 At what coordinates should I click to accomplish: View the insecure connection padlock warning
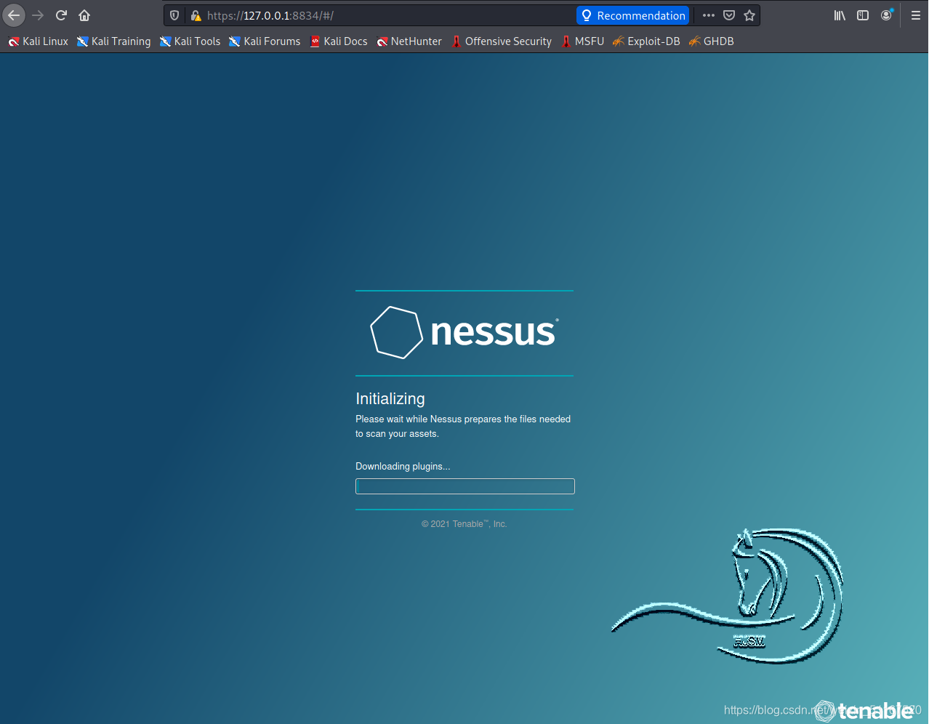(x=196, y=15)
